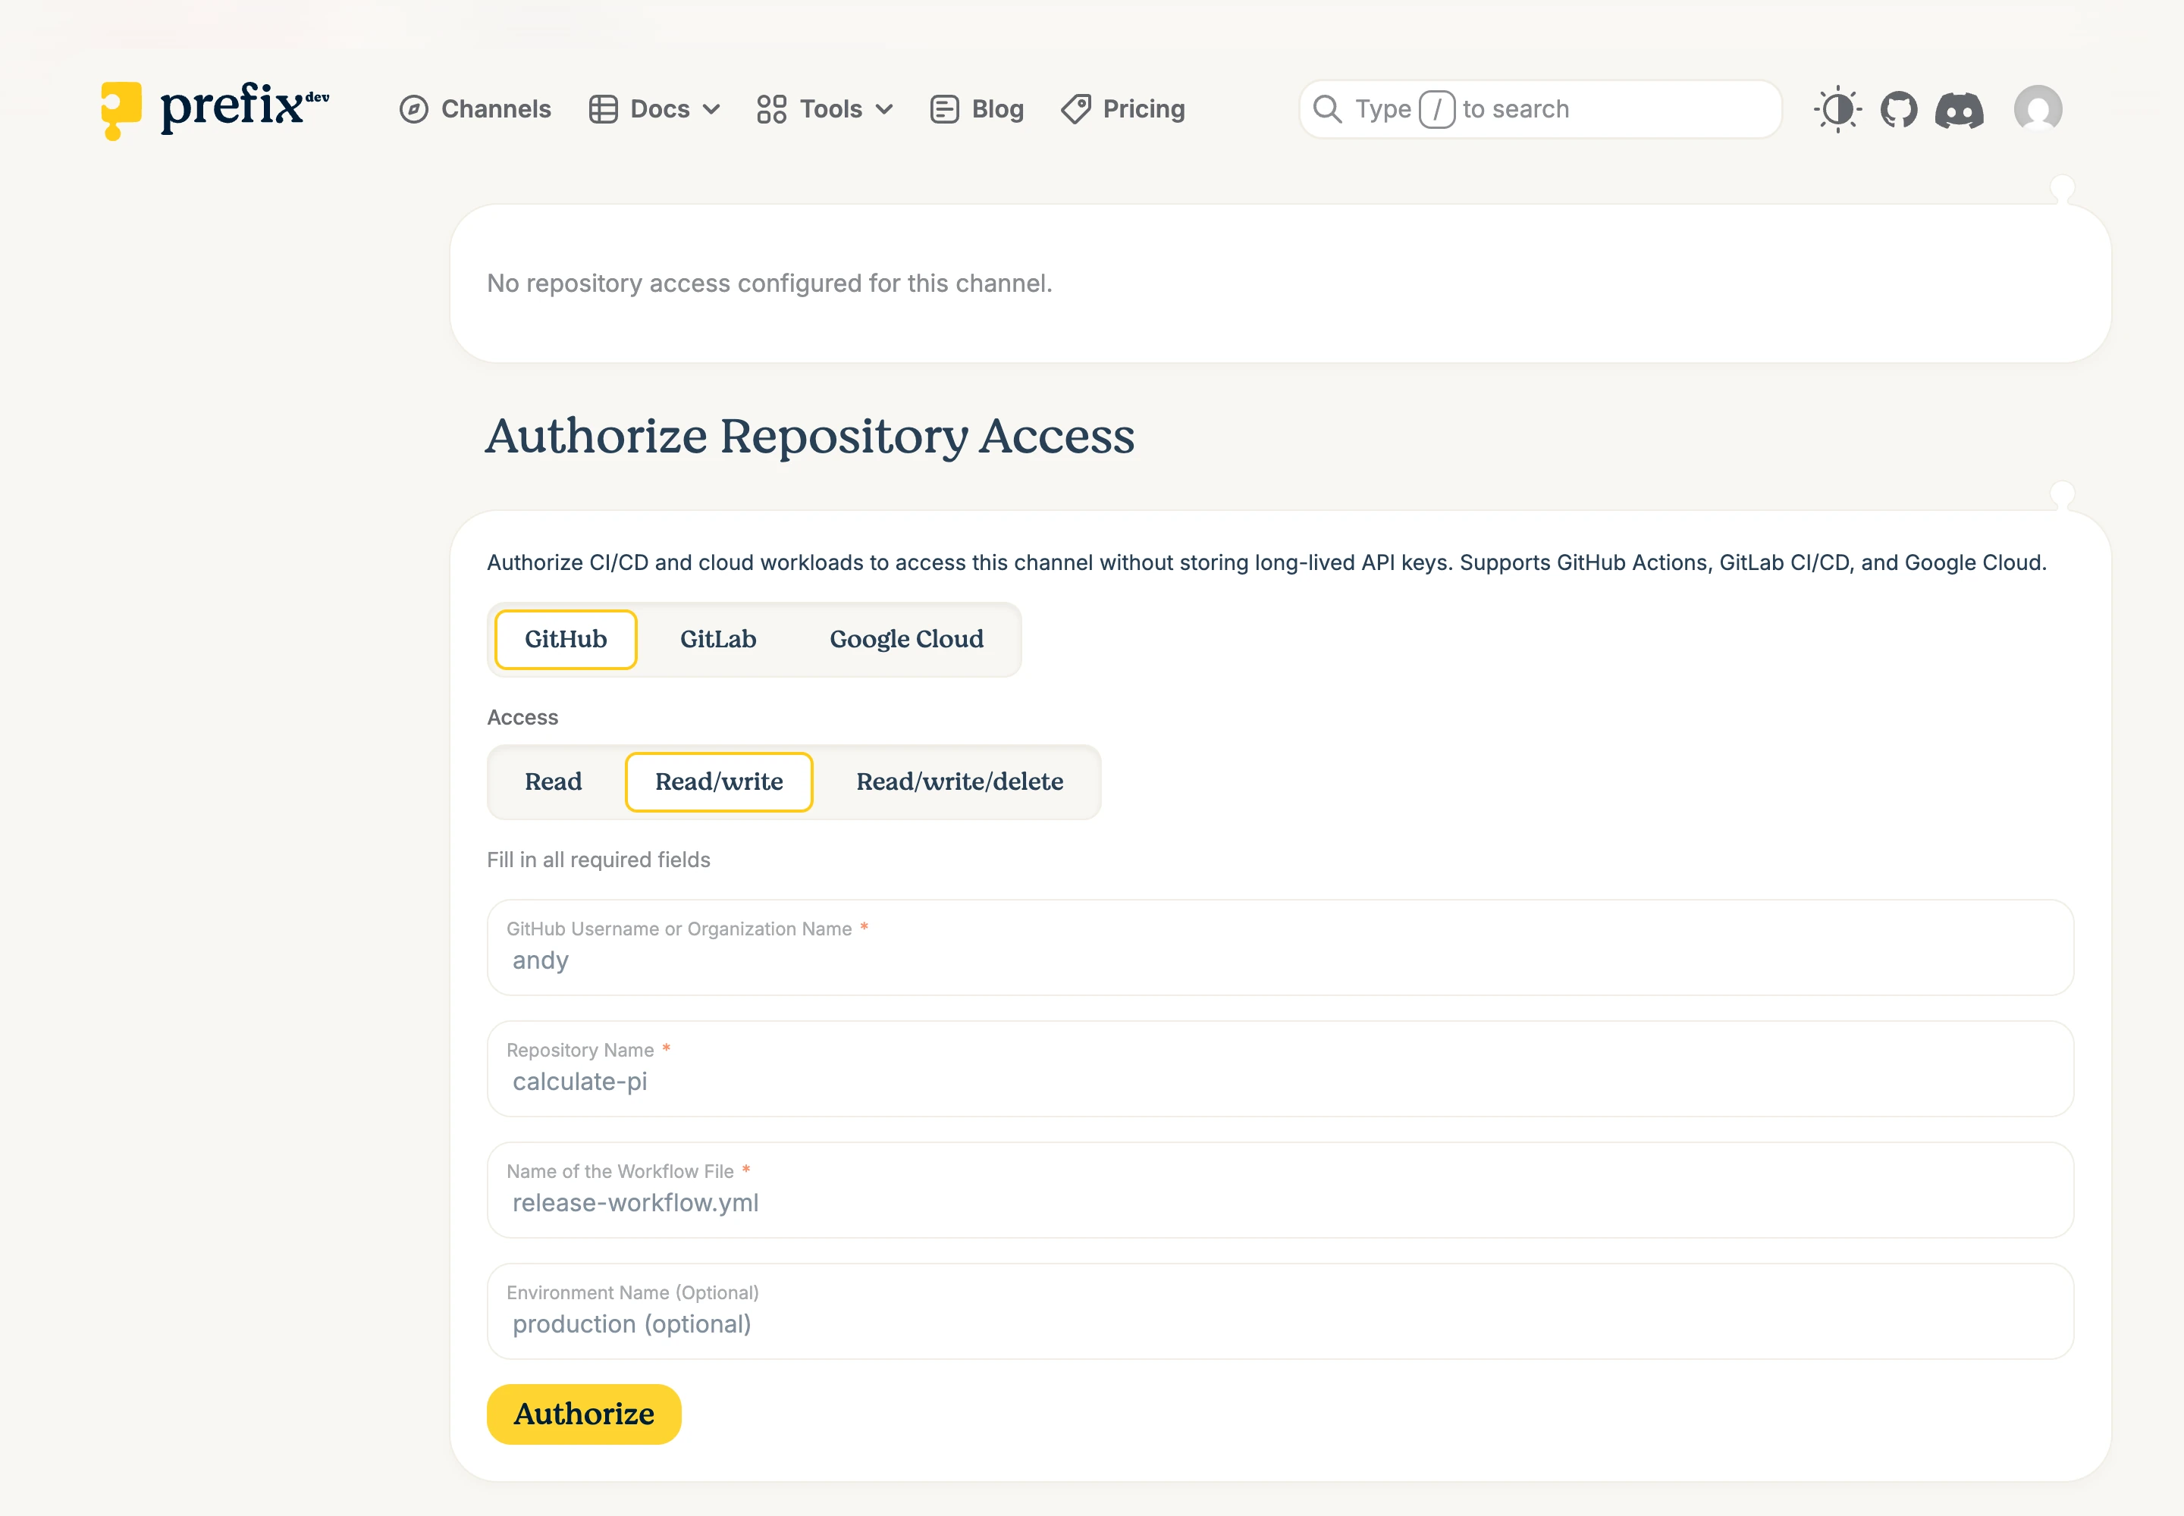Click the Blog page icon
The width and height of the screenshot is (2184, 1516).
tap(943, 109)
